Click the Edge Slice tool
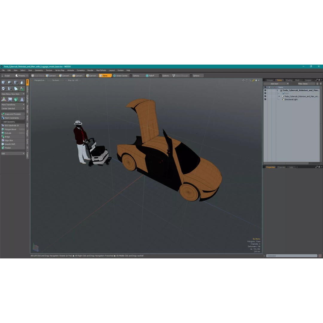This screenshot has width=323, height=323. (13, 141)
